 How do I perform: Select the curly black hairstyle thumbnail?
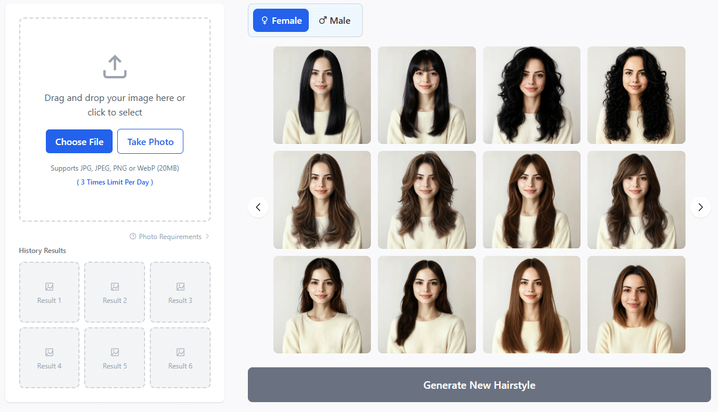click(636, 95)
